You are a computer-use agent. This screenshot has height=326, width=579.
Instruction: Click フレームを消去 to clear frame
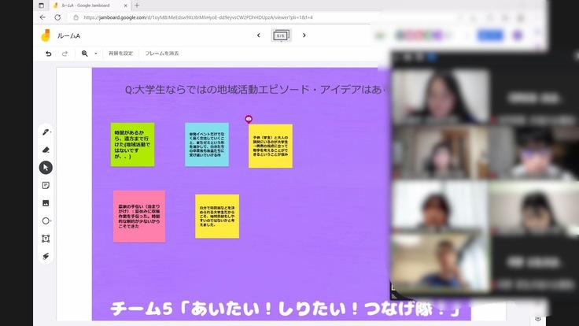click(x=162, y=54)
